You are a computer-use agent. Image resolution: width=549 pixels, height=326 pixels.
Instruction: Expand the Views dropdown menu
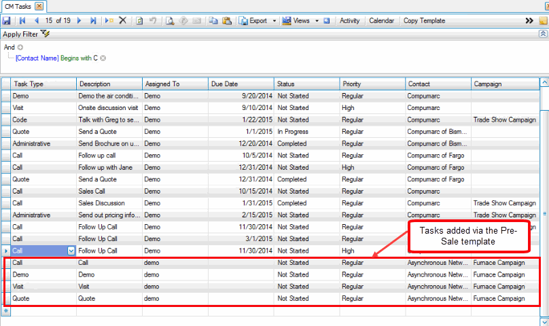coord(317,20)
